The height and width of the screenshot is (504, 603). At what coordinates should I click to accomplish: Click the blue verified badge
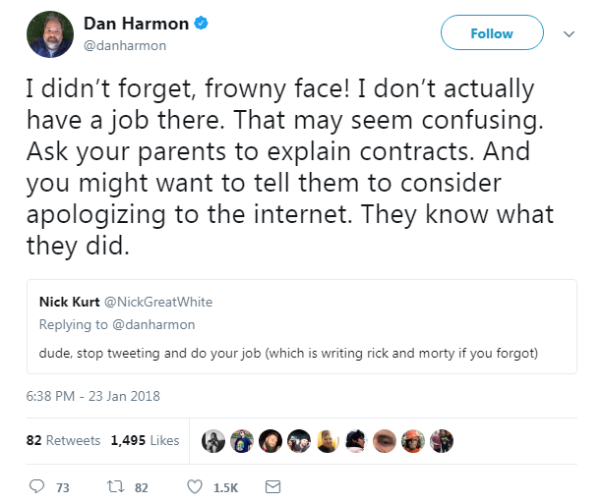[x=201, y=23]
